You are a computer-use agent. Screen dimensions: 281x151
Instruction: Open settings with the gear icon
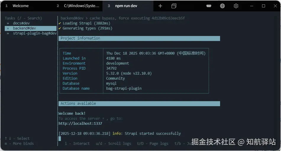(236, 6)
